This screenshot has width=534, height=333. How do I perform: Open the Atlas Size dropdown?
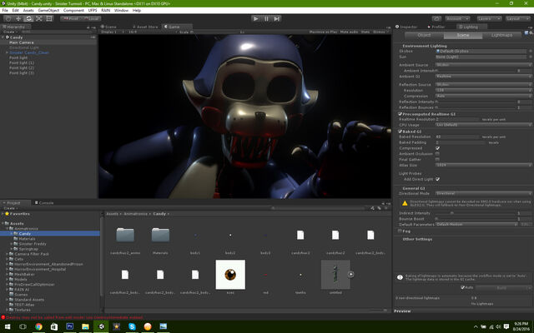(x=484, y=165)
